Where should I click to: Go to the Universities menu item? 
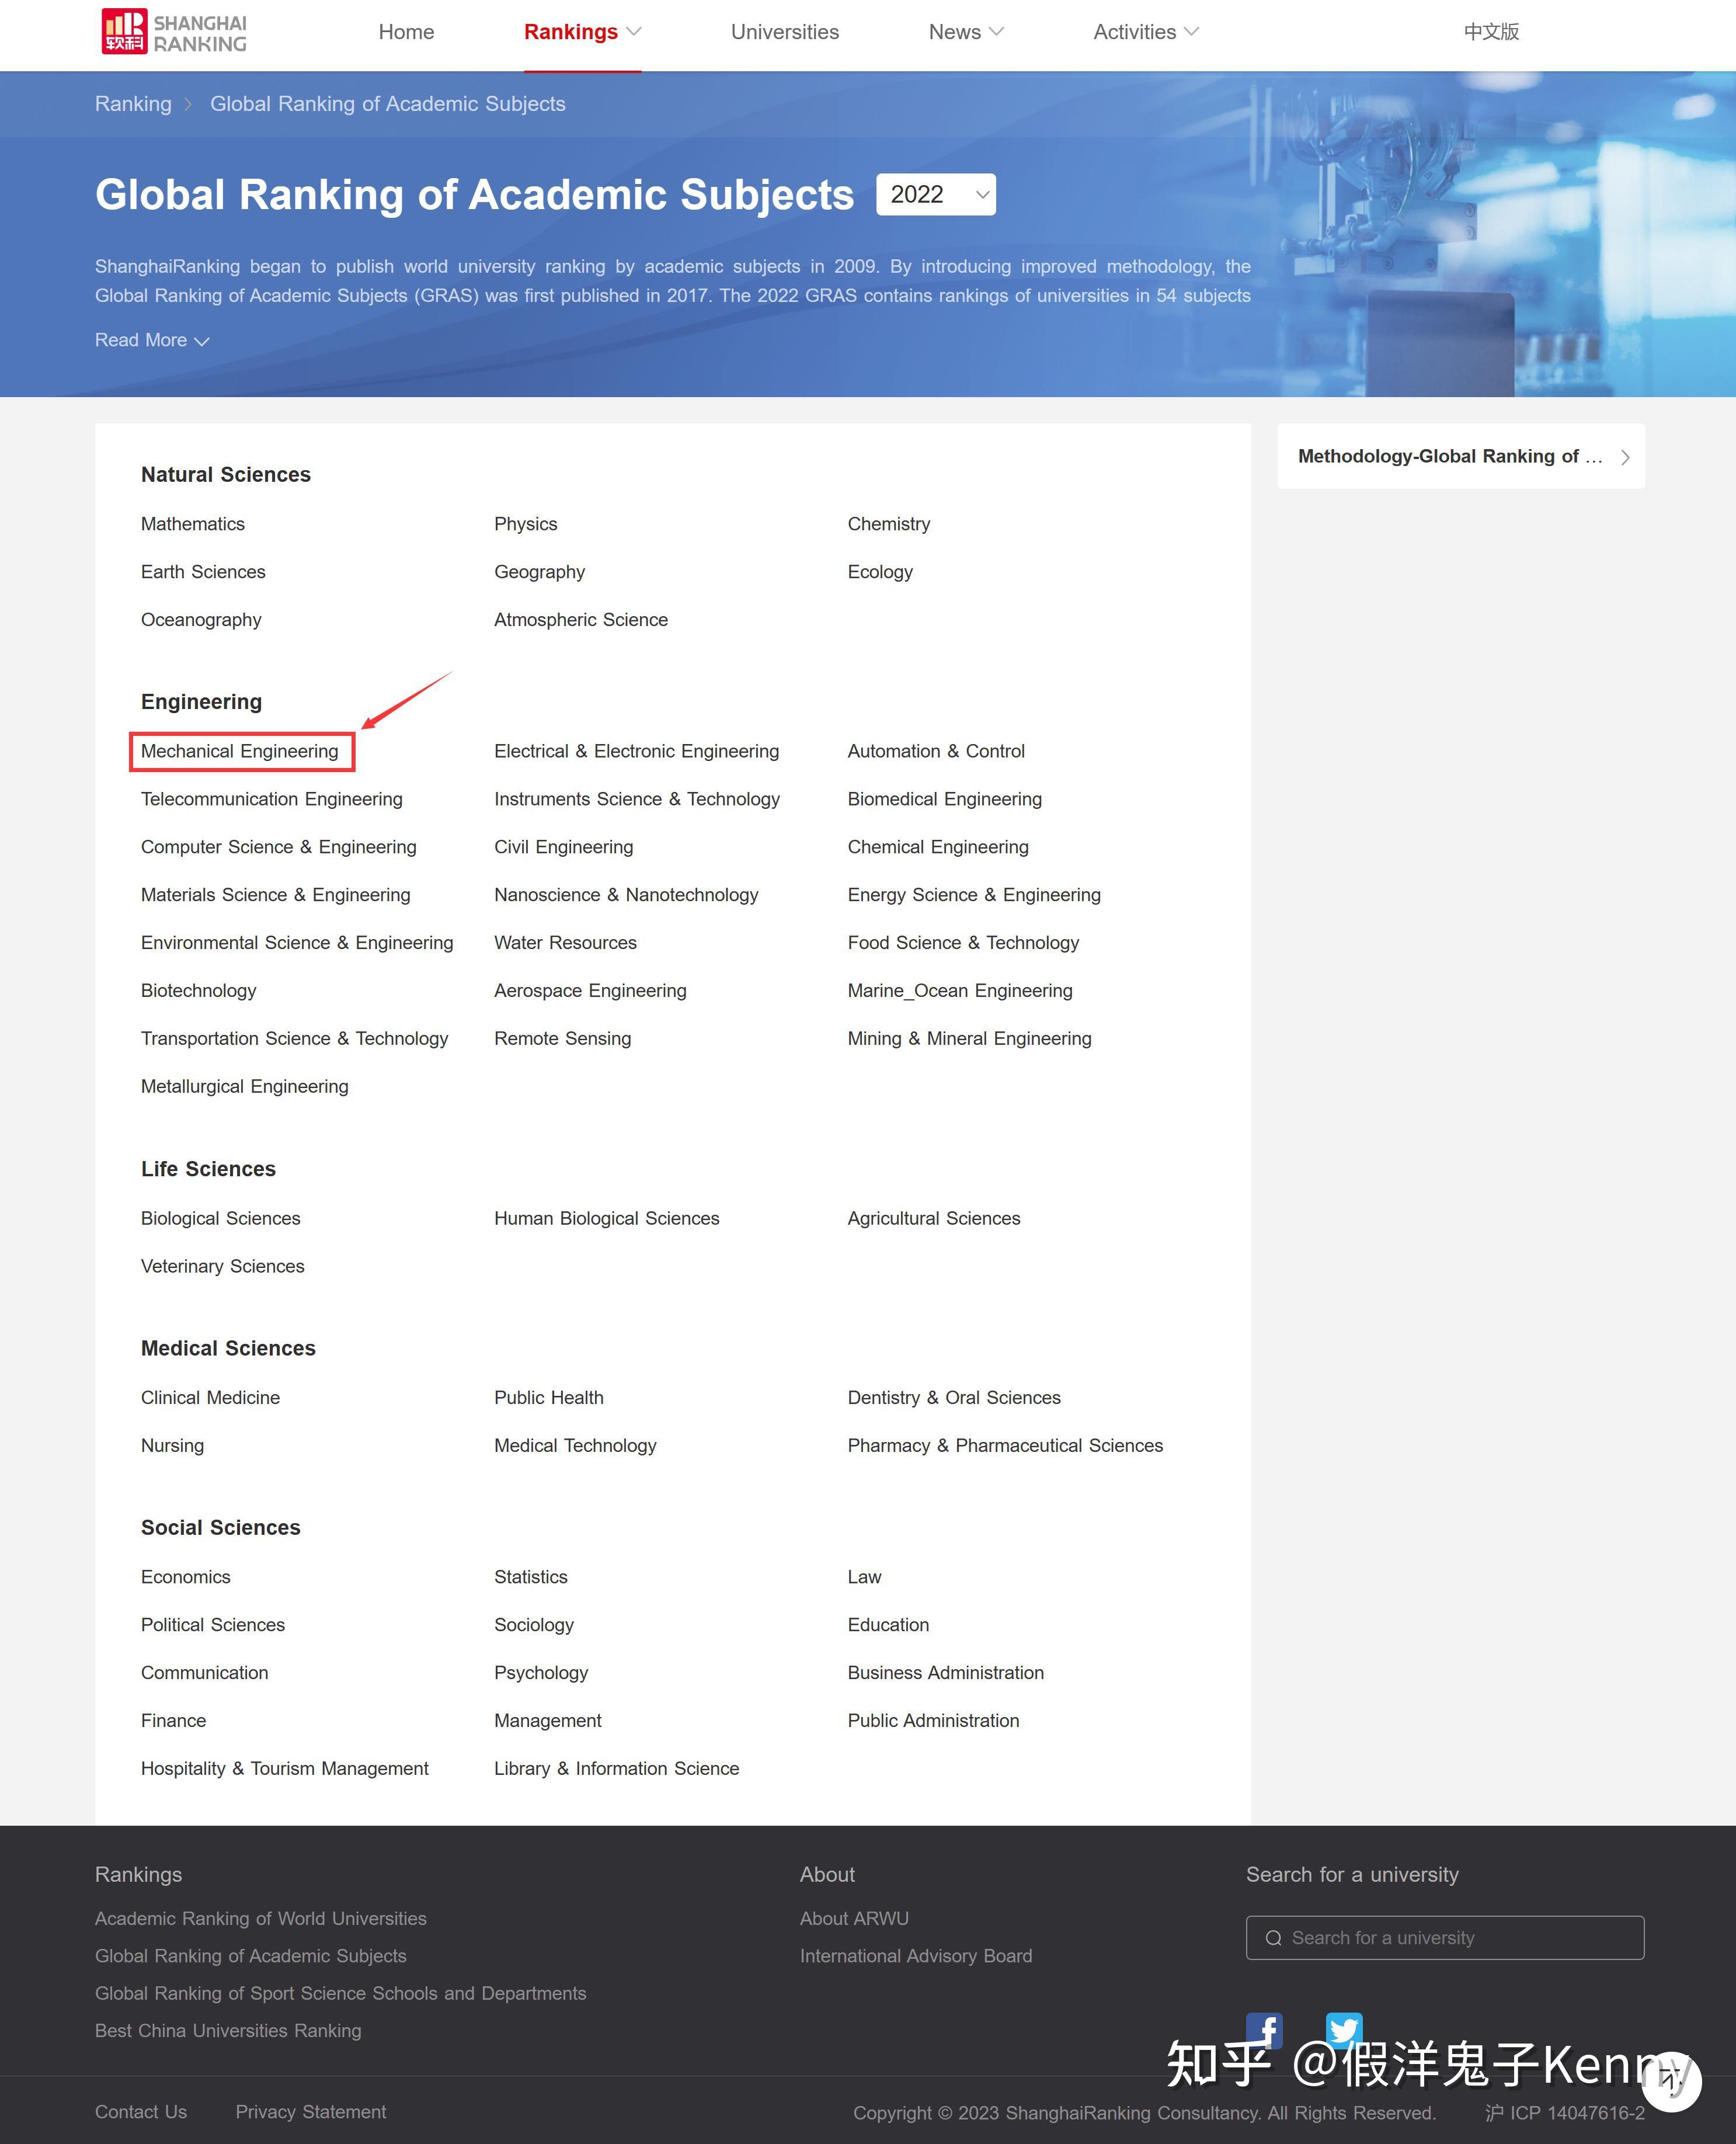tap(784, 32)
